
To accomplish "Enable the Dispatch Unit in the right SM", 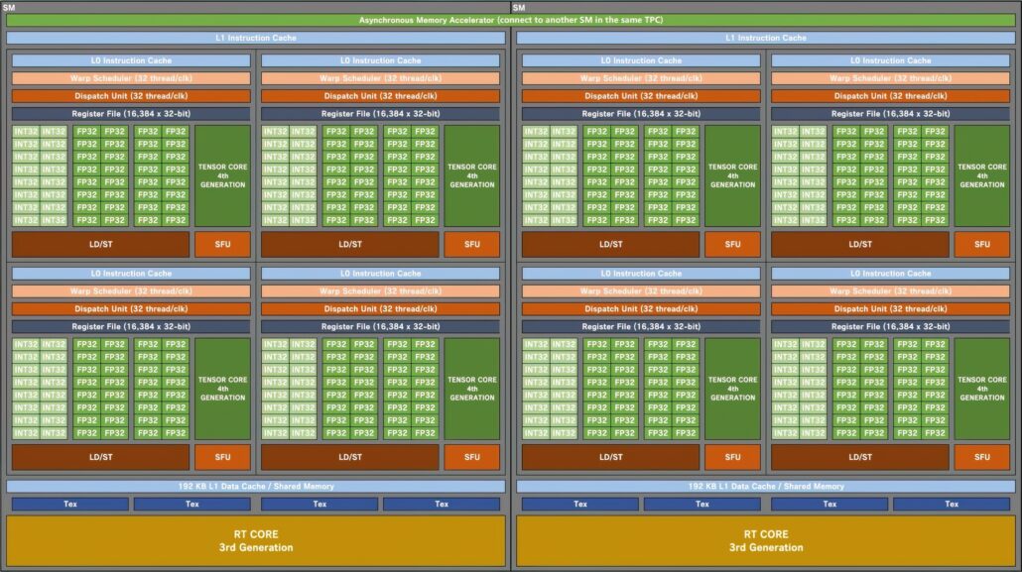I will click(640, 95).
